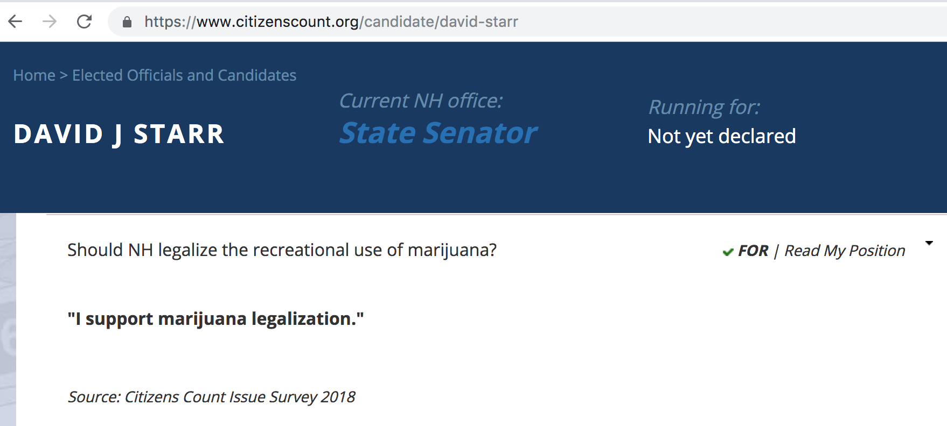Open the Read My Position link
947x426 pixels.
(844, 251)
